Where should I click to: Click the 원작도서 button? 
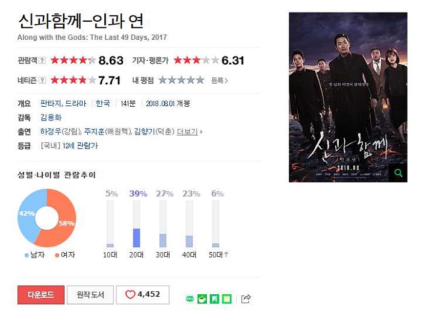coord(90,295)
